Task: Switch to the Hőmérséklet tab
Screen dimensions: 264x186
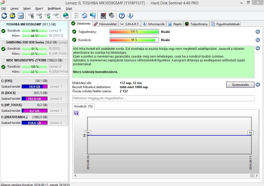Action: point(105,24)
